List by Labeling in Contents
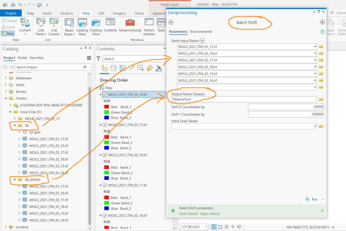Screen dimensions: 346x231 coord(150,68)
